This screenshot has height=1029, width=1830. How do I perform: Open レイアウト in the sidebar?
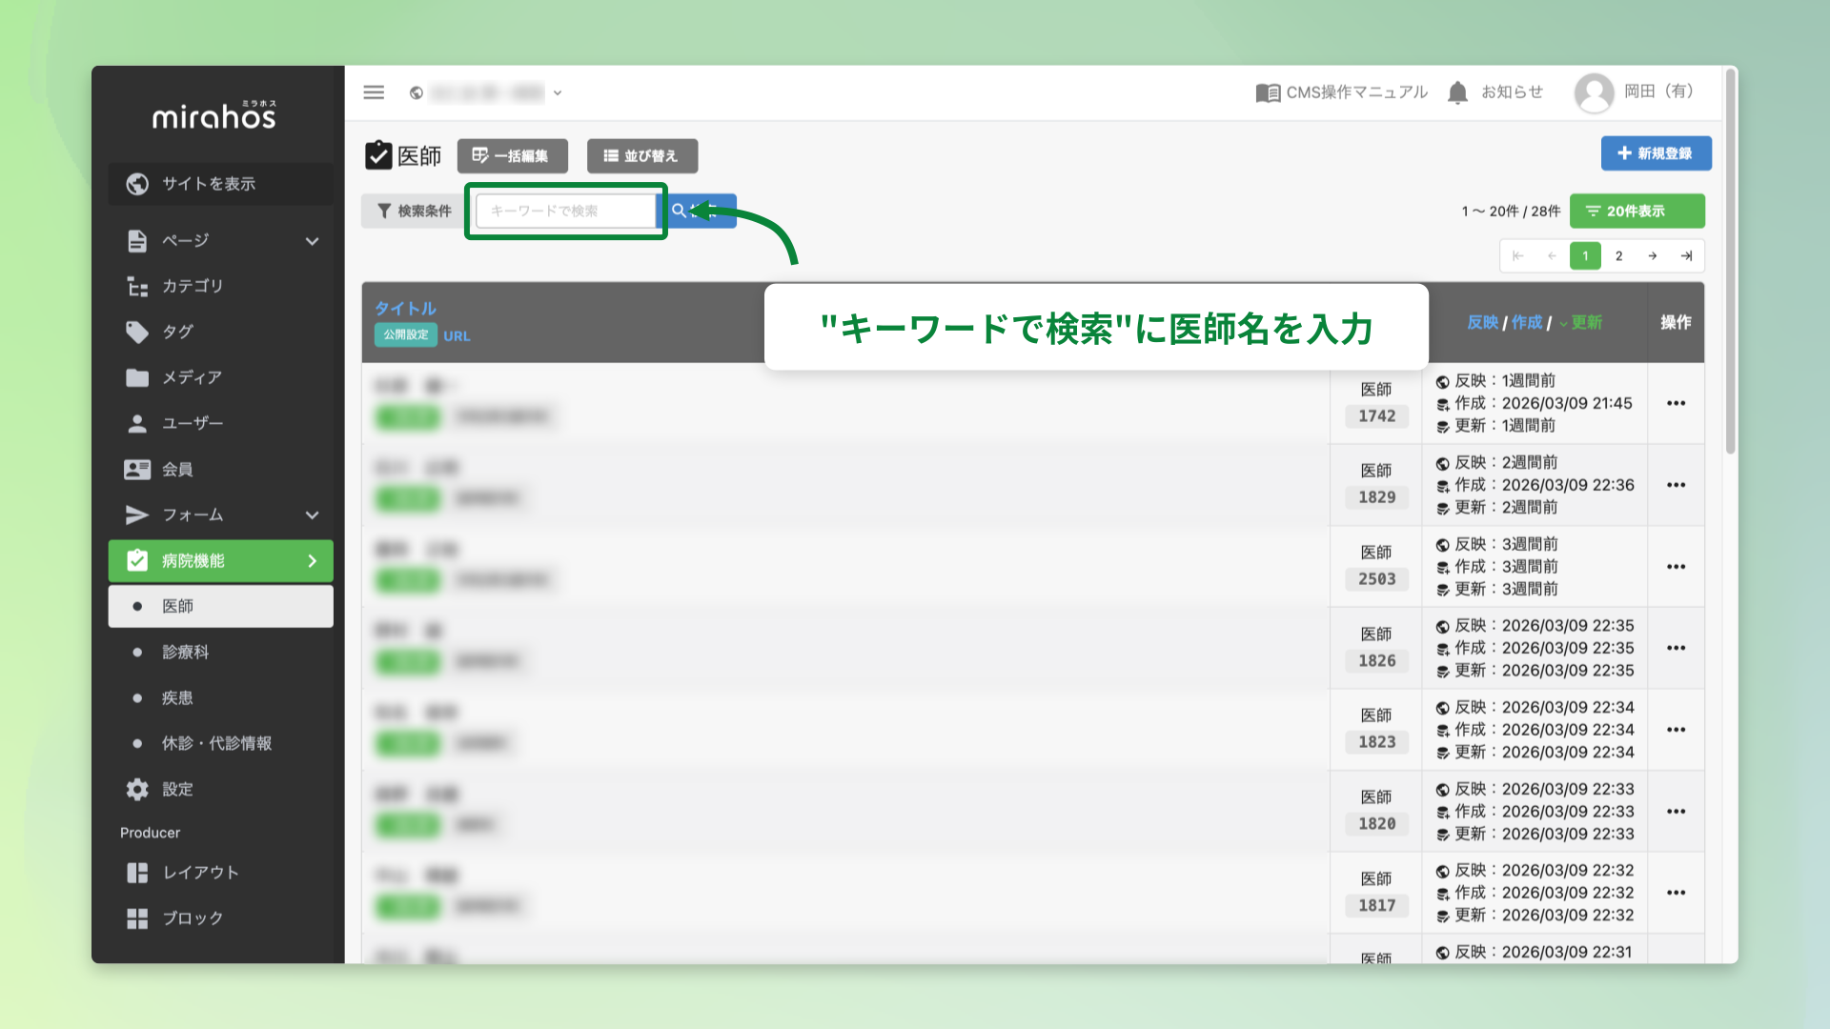(x=221, y=873)
